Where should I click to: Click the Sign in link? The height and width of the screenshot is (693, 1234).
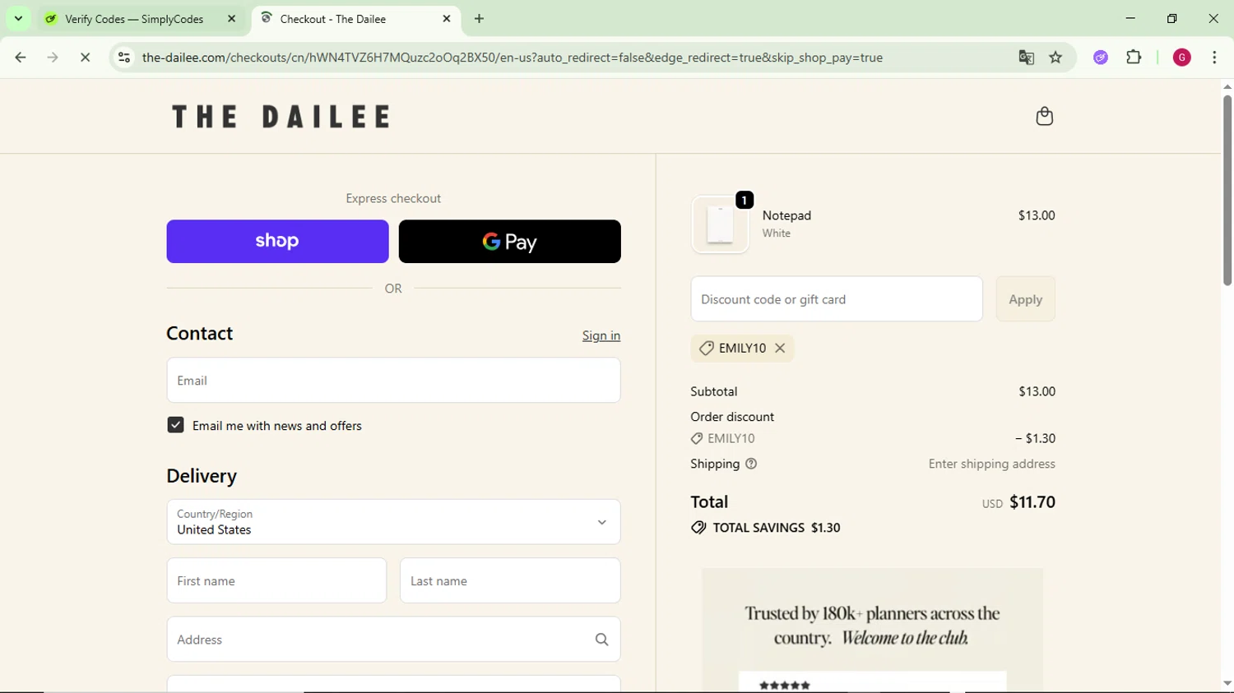[x=601, y=335]
